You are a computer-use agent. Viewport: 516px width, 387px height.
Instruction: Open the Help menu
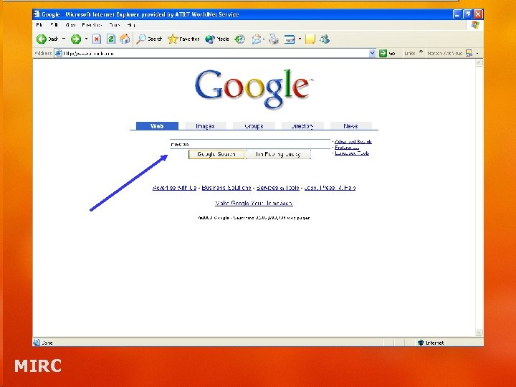pos(131,25)
